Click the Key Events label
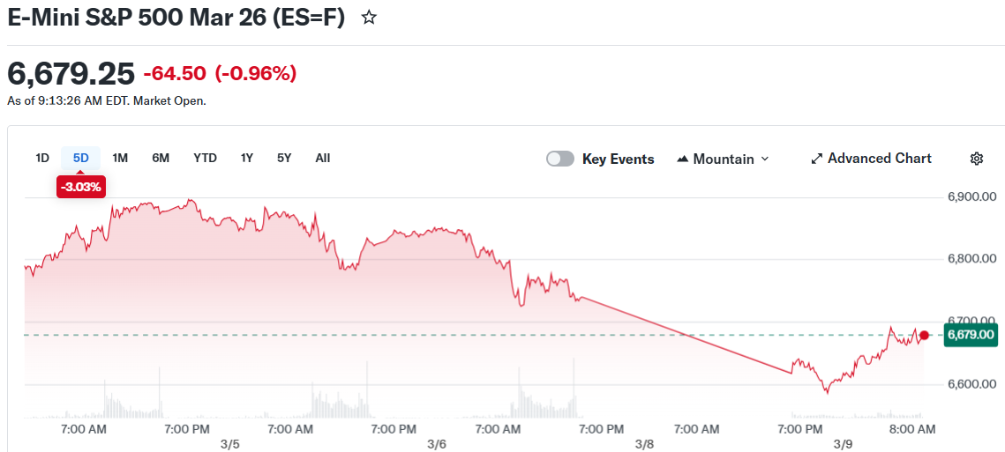 pyautogui.click(x=618, y=159)
